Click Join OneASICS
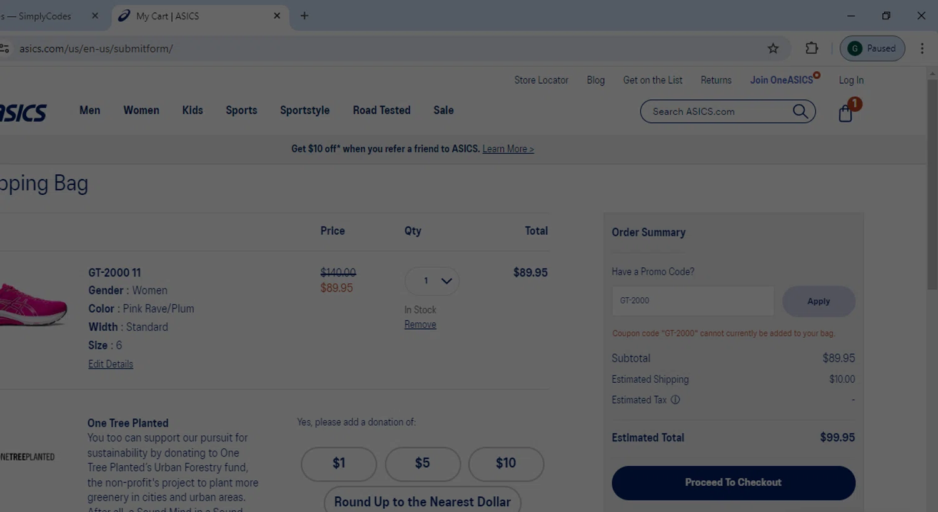Screen dimensions: 938x512 click(x=782, y=80)
